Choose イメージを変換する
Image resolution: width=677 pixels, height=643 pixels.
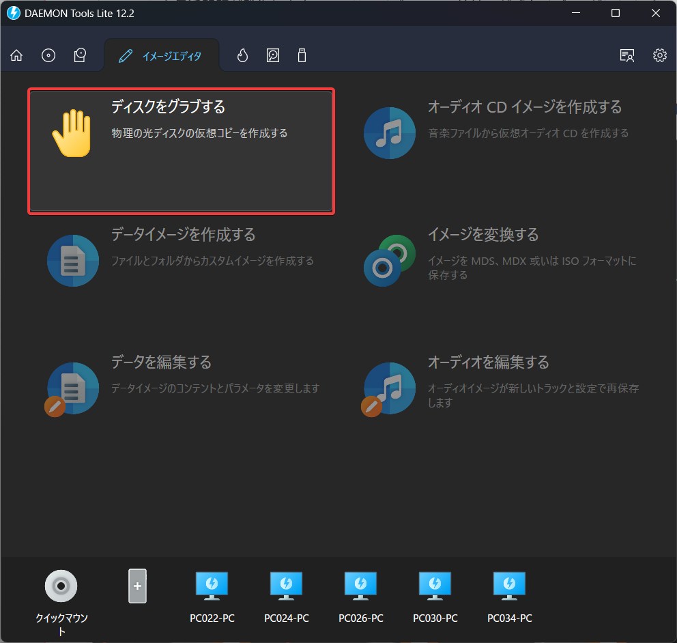[x=483, y=235]
